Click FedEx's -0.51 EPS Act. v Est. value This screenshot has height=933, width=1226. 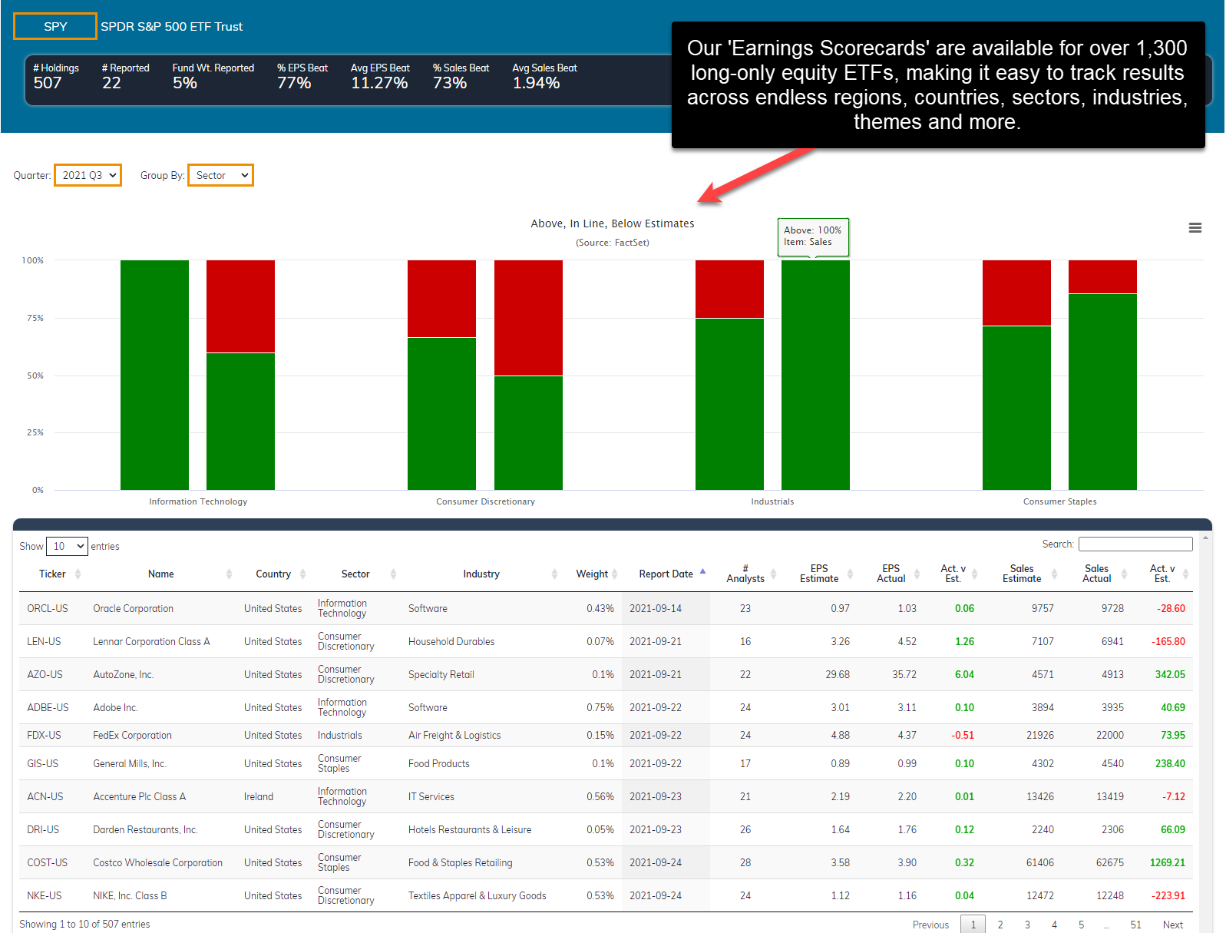[x=963, y=735]
